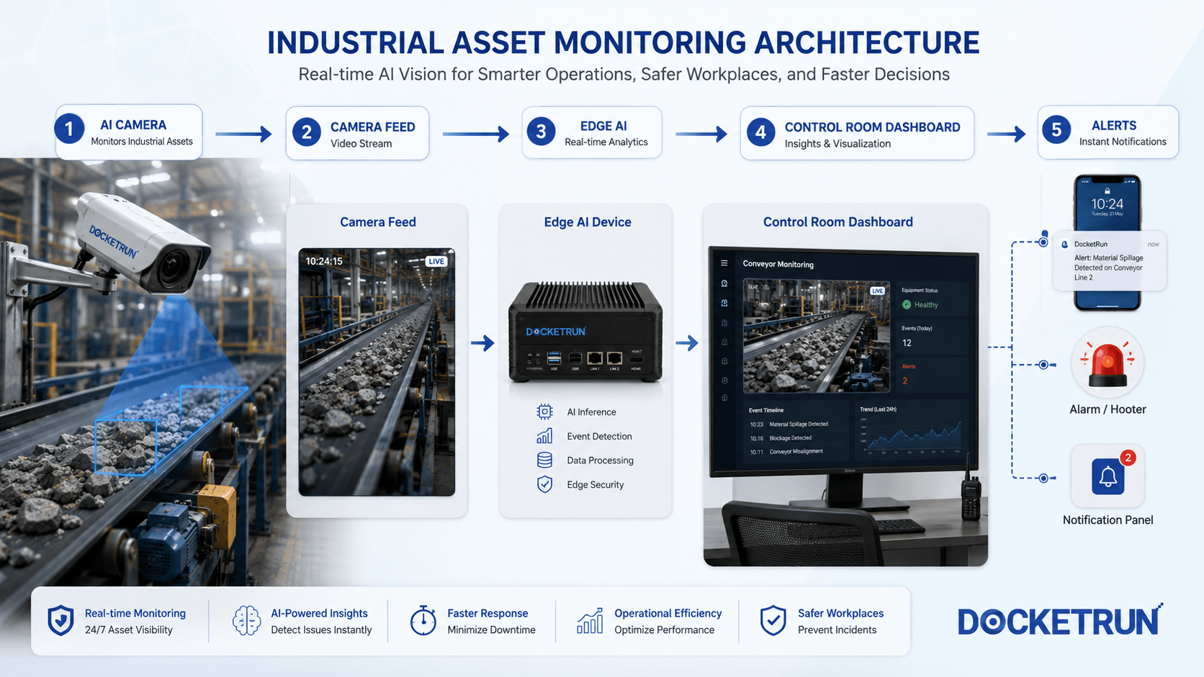Open the phone alert about Material Spillage
Viewport: 1204px width, 677px height.
[1109, 261]
